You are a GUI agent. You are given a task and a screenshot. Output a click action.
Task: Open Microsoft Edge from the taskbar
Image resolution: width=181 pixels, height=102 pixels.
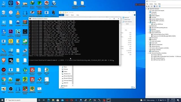tap(48, 100)
